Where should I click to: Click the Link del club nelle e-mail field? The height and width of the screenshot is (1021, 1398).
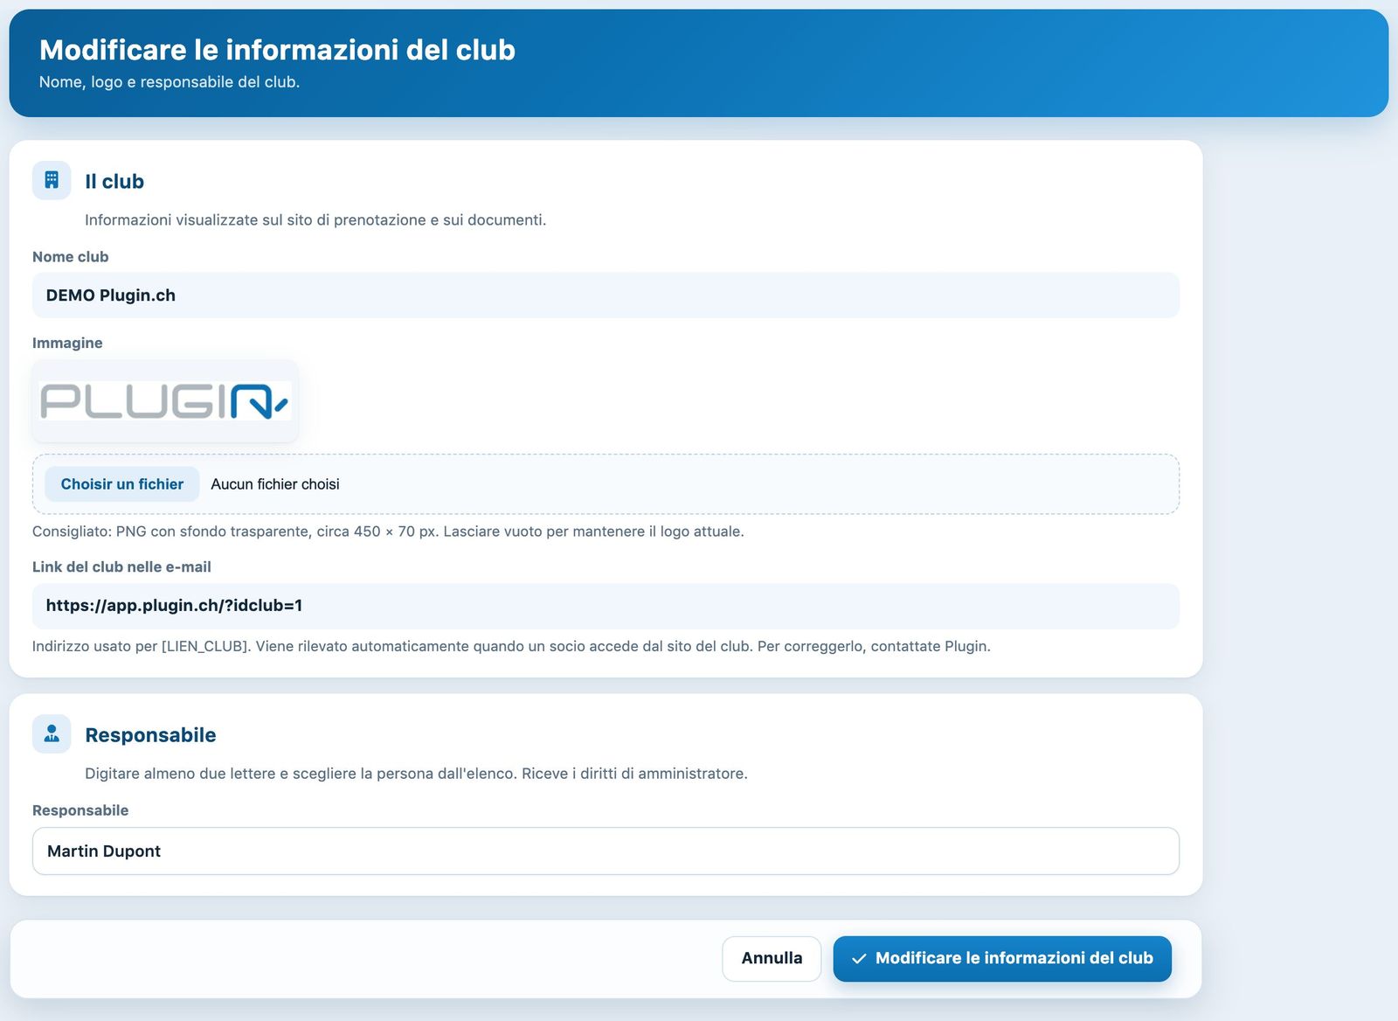[x=606, y=606]
